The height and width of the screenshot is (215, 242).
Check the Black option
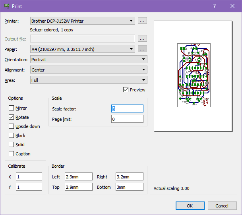point(11,136)
